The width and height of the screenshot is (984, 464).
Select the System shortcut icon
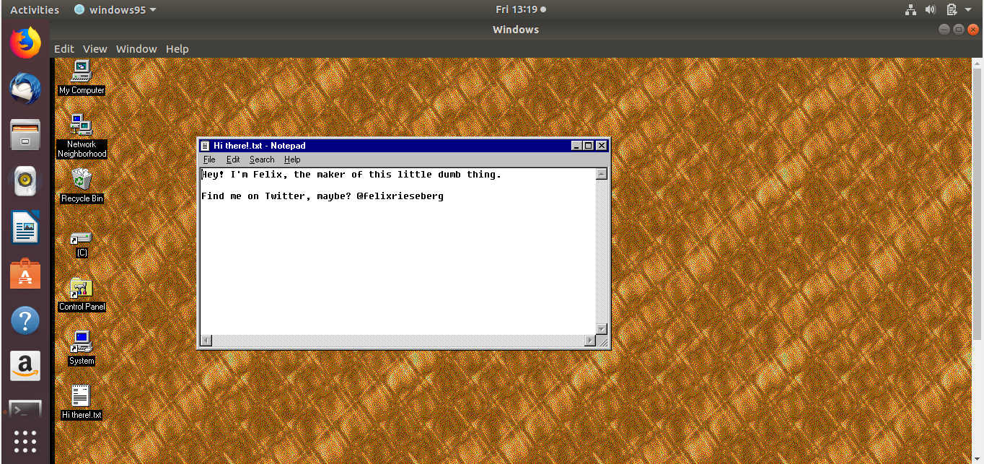[82, 342]
